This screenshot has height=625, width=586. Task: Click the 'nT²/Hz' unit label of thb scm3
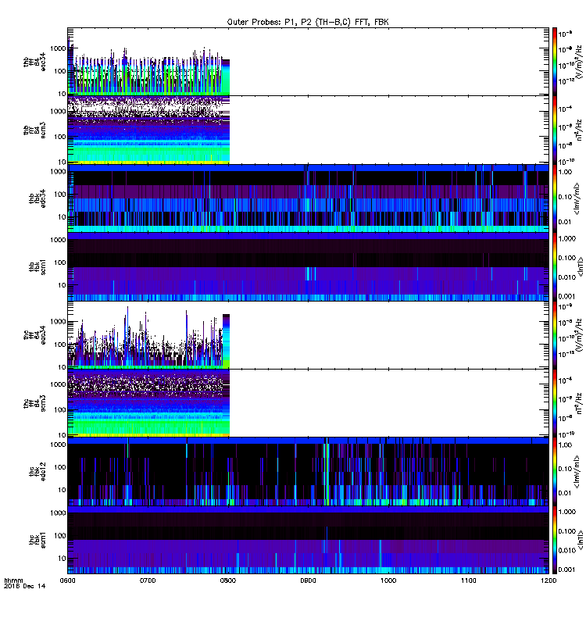(x=579, y=130)
